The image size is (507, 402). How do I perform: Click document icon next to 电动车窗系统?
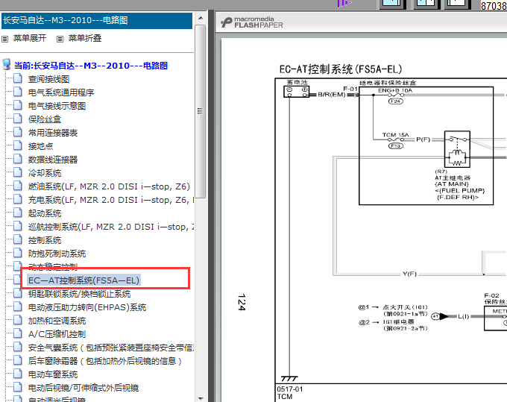point(18,374)
